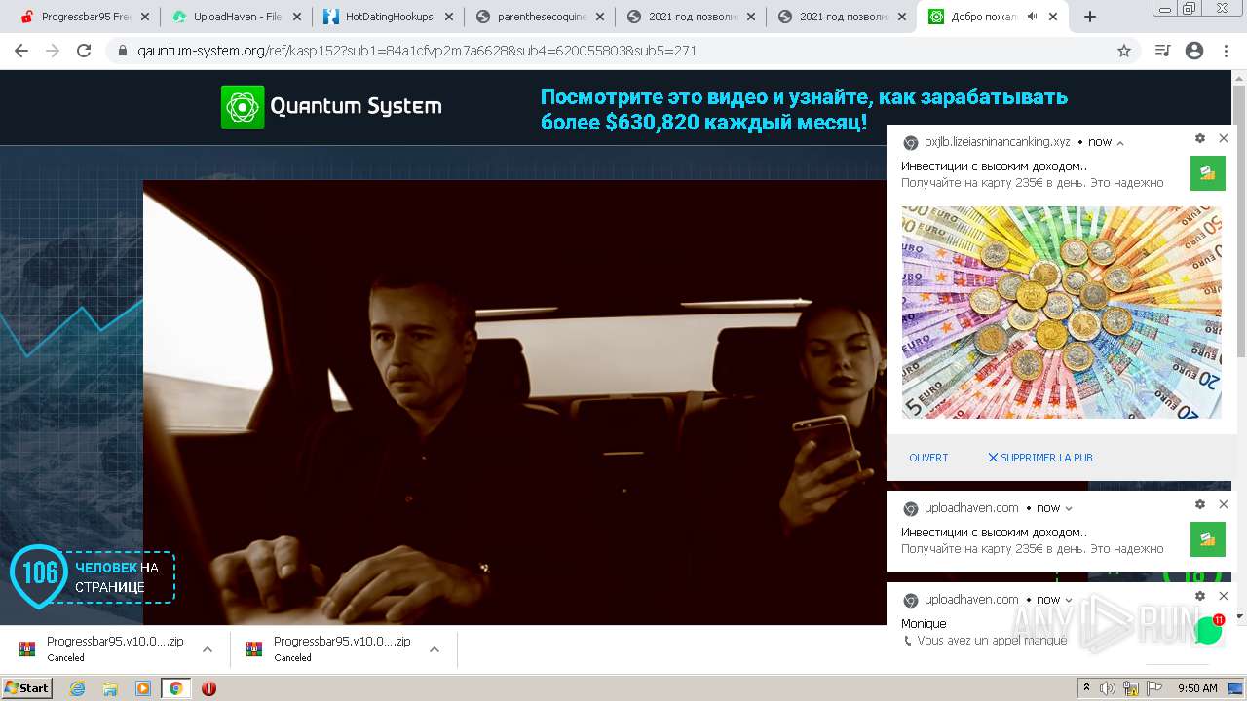Viewport: 1247px width, 701px height.
Task: Mute audio icon on active tab
Action: (1032, 17)
